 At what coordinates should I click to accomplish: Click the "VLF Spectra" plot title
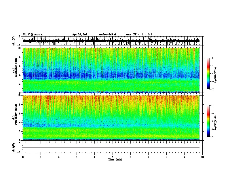(33, 35)
